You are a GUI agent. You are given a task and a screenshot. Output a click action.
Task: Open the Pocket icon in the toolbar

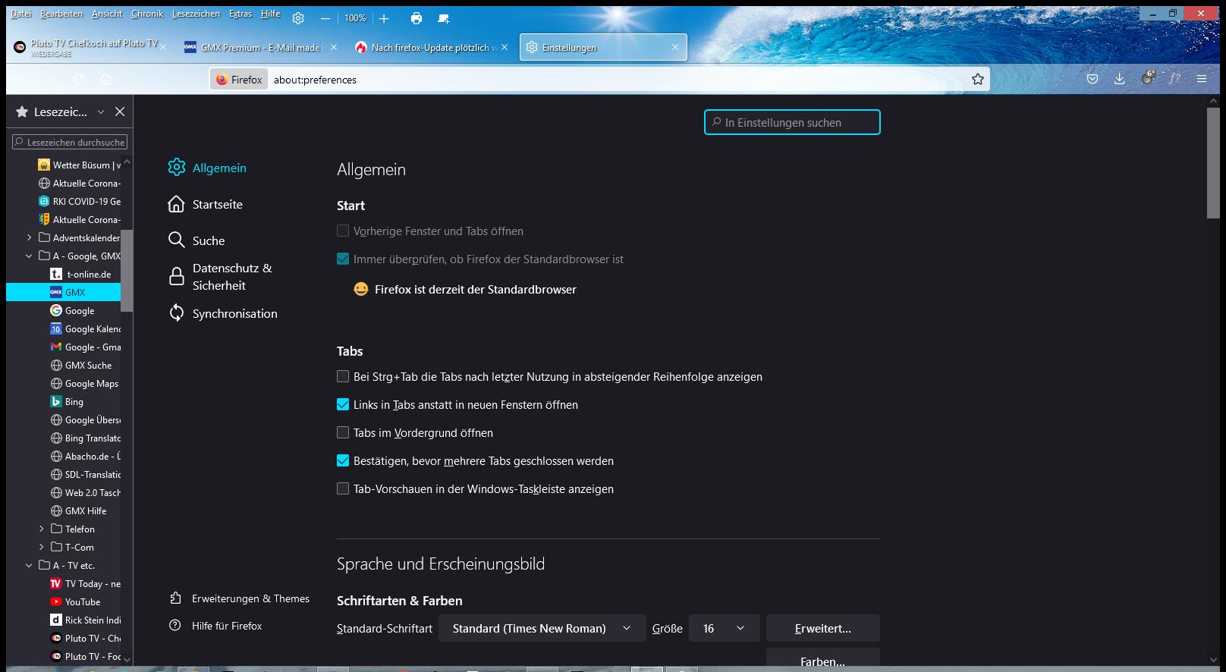click(1092, 79)
